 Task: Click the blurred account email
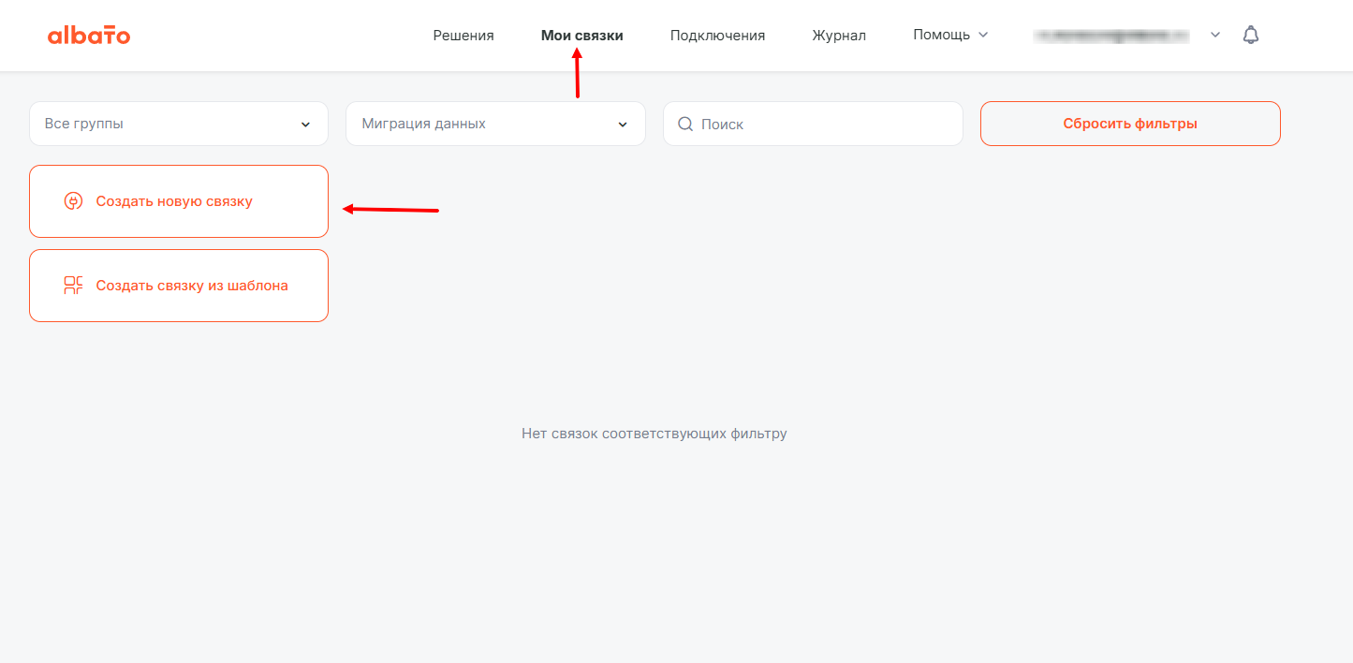pyautogui.click(x=1110, y=36)
